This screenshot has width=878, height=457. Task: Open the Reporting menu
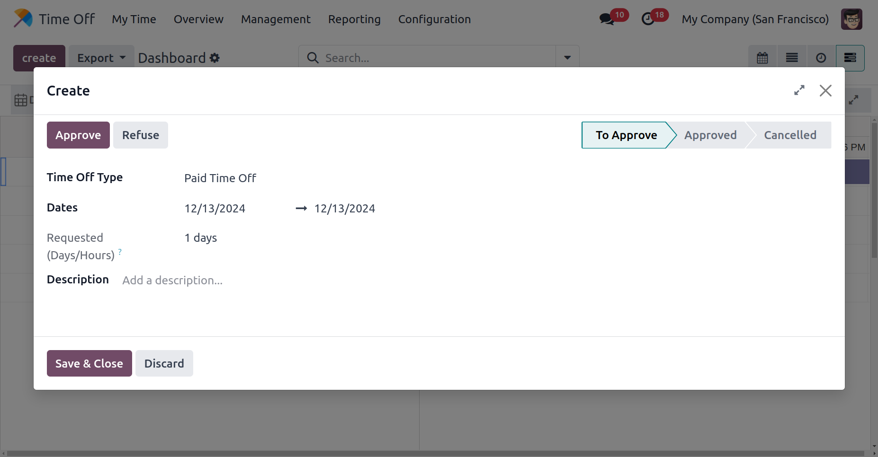pos(354,19)
